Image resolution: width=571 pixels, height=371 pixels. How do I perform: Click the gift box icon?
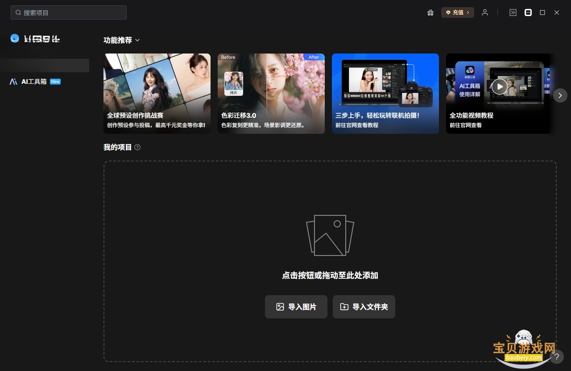click(430, 12)
